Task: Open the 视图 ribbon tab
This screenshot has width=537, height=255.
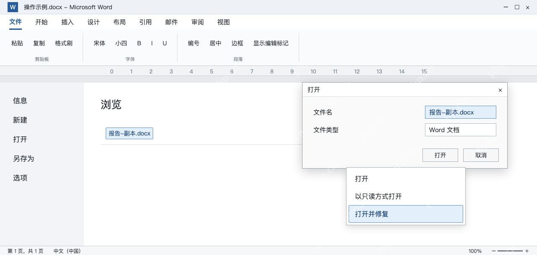Action: [x=224, y=22]
